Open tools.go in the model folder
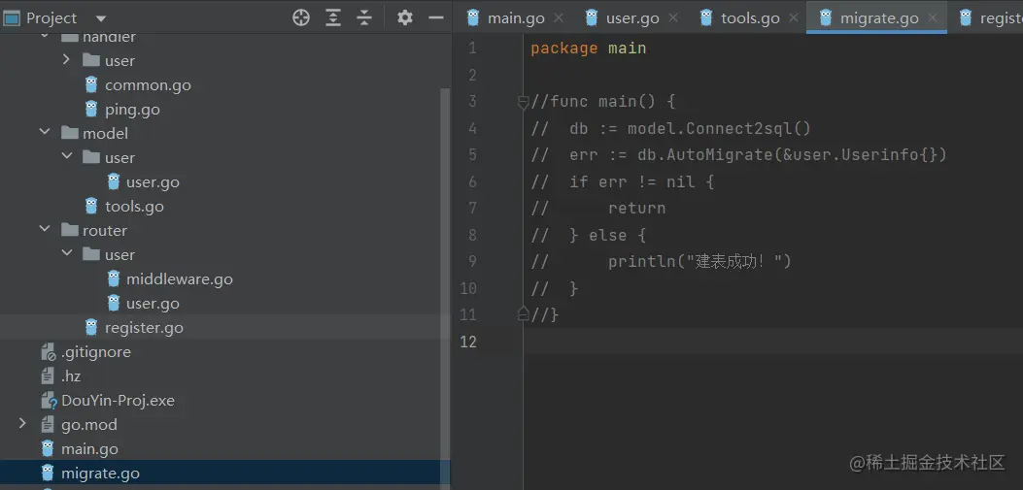Screen dimensions: 1023x490 point(134,206)
